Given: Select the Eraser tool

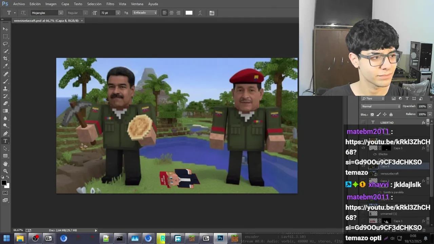Looking at the screenshot, I should click(5, 104).
